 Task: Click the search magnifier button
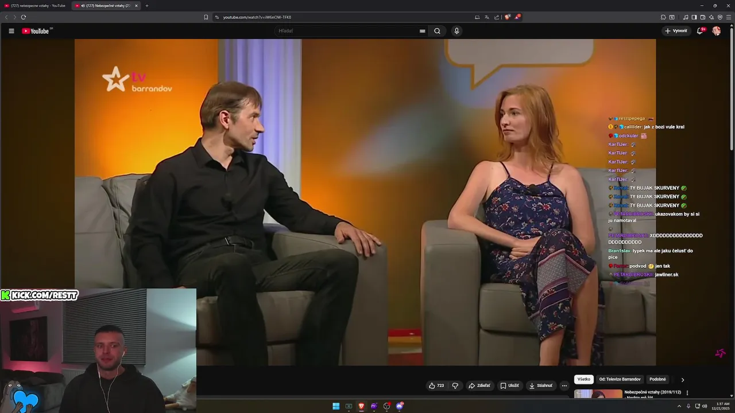[437, 31]
